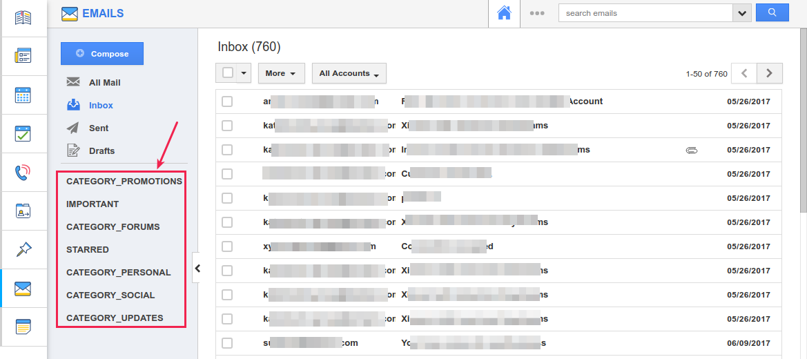Open the All Mail folder

click(x=104, y=82)
